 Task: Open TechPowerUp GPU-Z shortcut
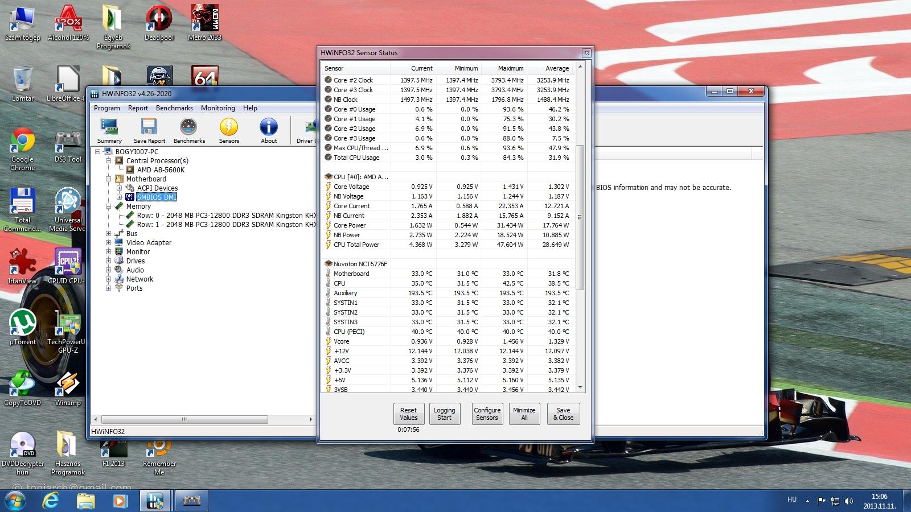pos(68,332)
